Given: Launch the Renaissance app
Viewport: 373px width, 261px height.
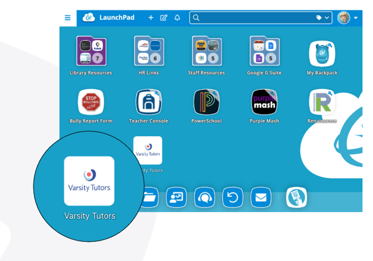Looking at the screenshot, I should click(322, 102).
